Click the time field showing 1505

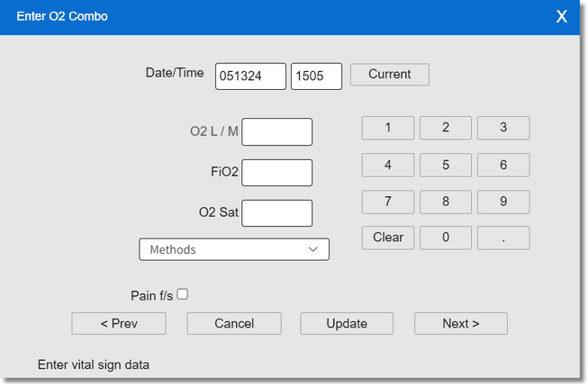tap(316, 76)
